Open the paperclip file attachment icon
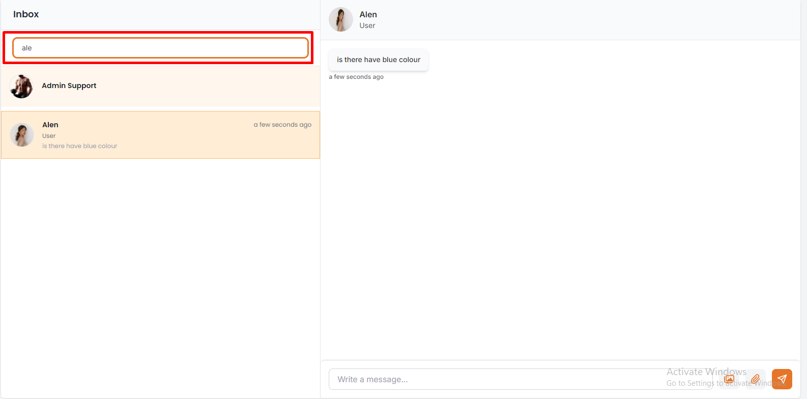The height and width of the screenshot is (399, 807). (756, 379)
